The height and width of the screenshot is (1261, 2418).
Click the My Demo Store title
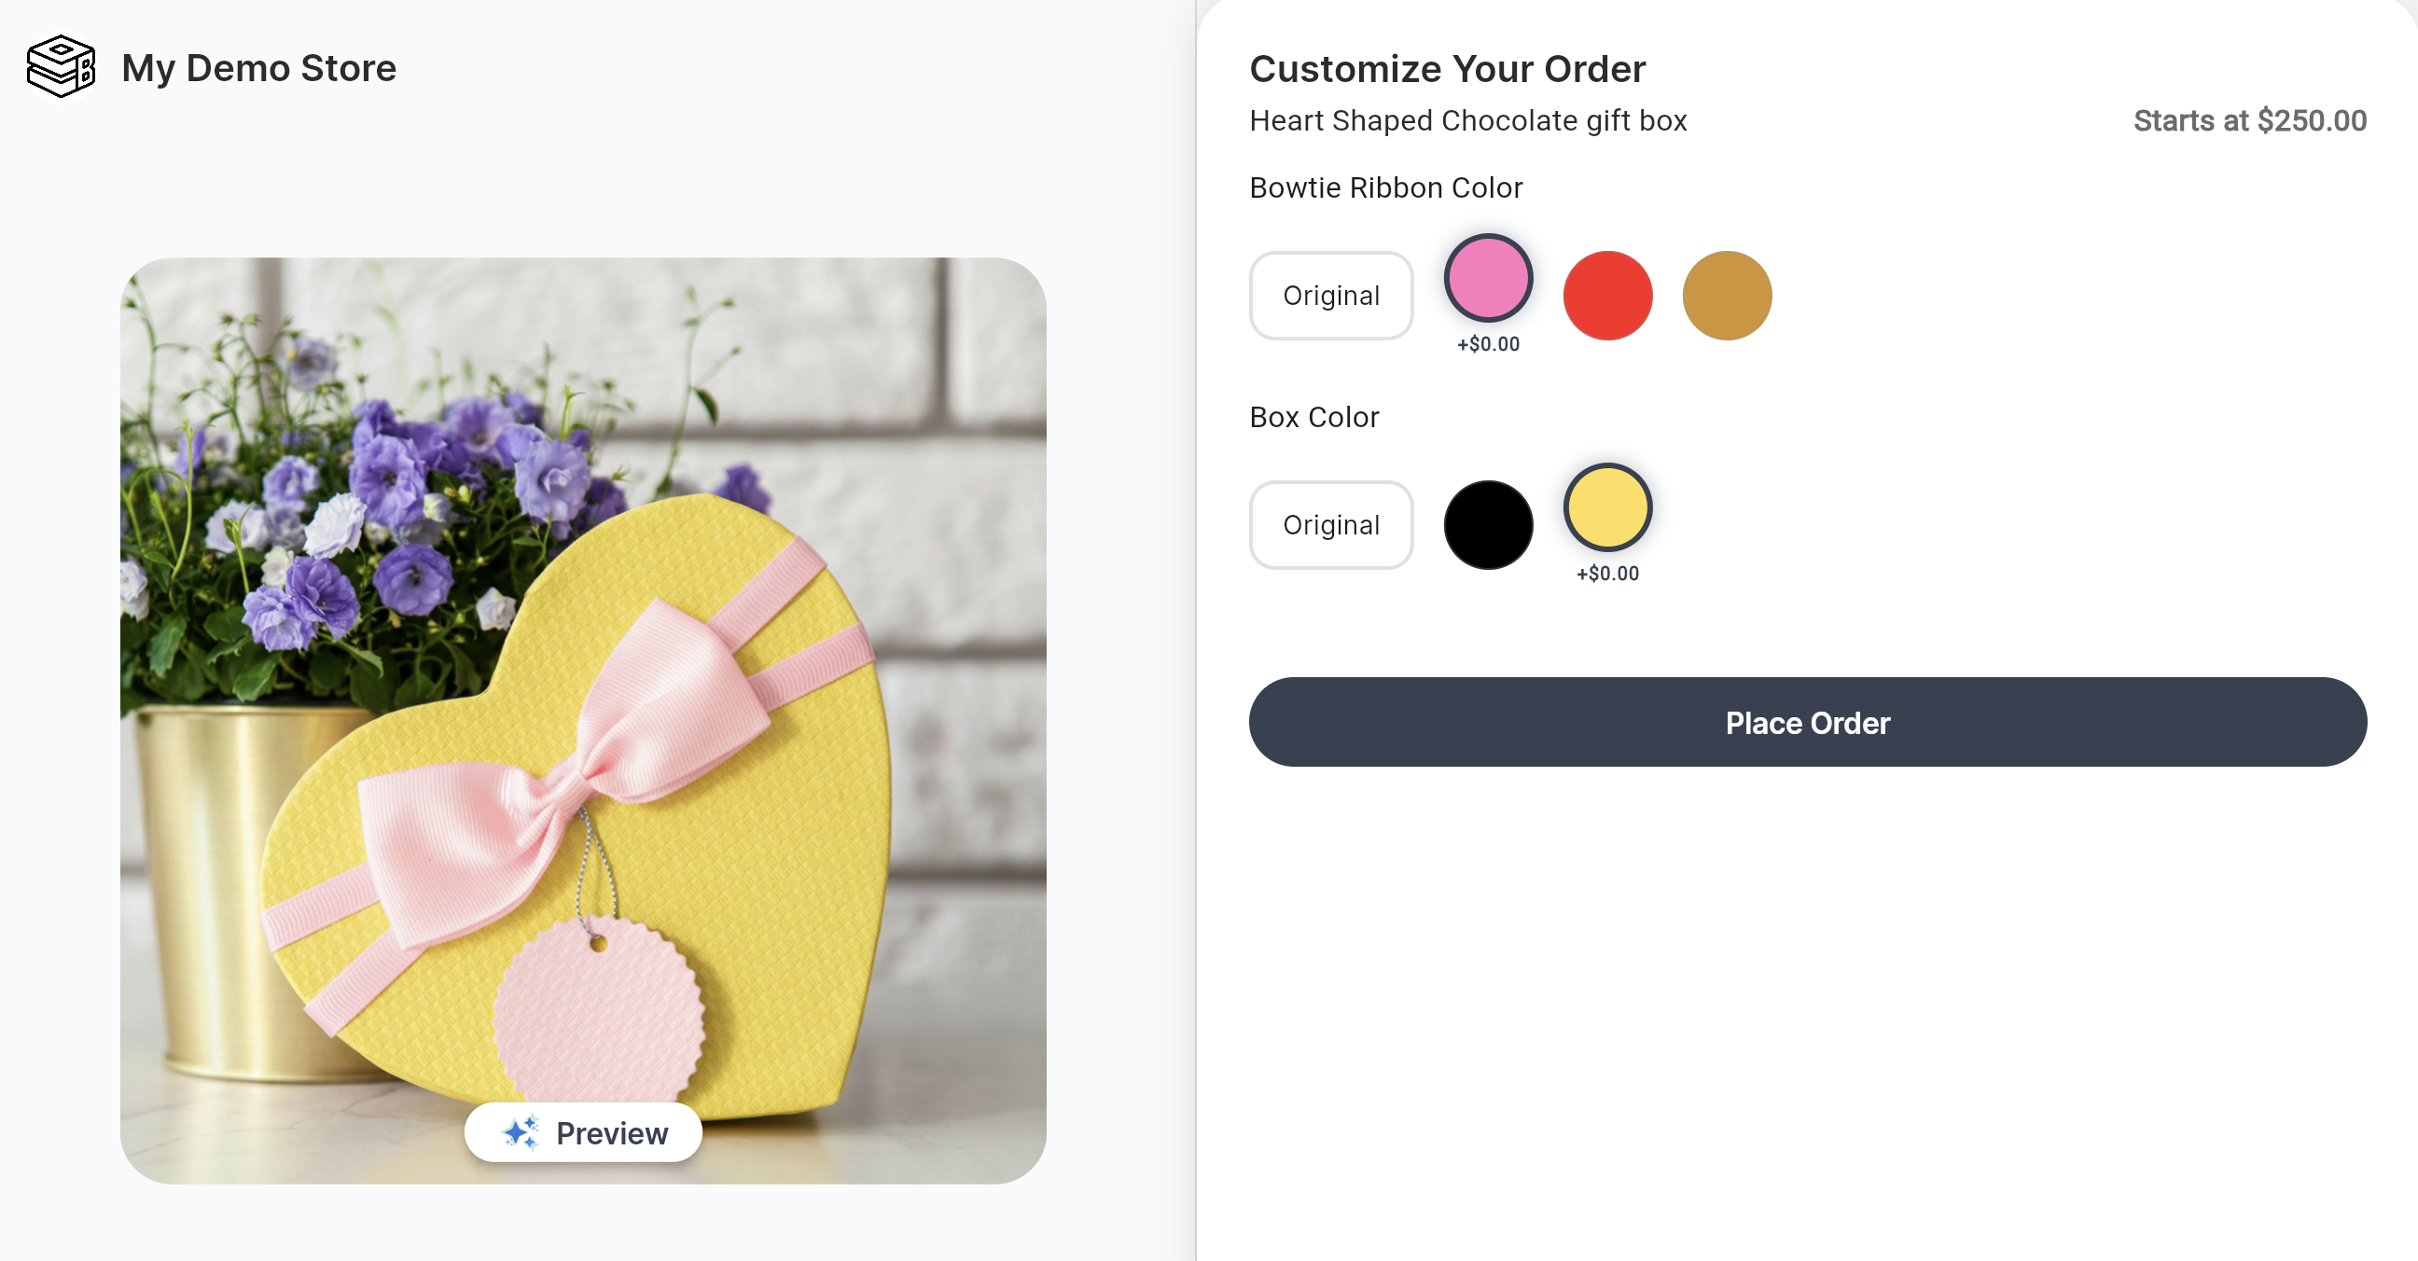pyautogui.click(x=259, y=67)
